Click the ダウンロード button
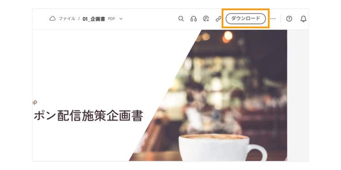 tap(246, 19)
